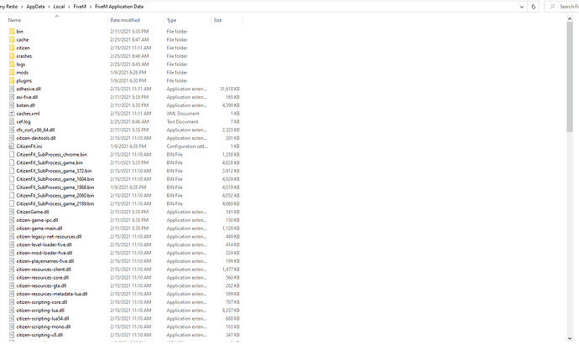Screen dimensions: 579x344
Task: Sort by the Name column header
Action: pos(14,20)
